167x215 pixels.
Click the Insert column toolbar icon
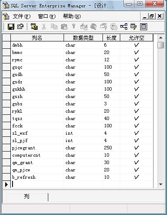(x=84, y=27)
